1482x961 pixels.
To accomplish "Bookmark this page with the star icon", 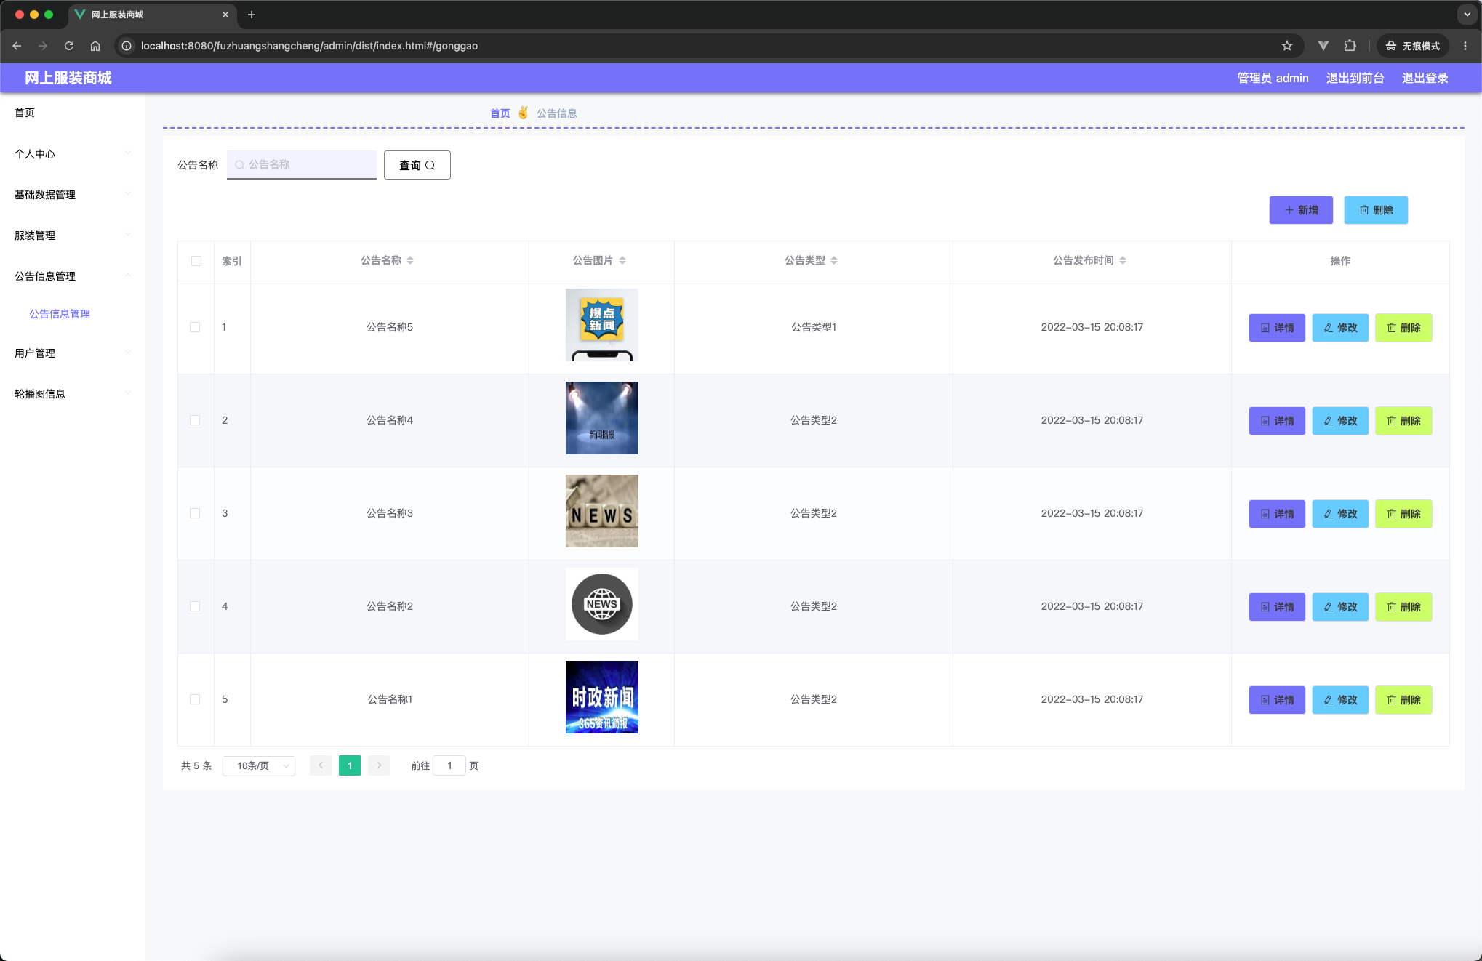I will 1287,46.
